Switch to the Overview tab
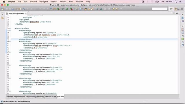The image size is (185, 104). (x=10, y=96)
